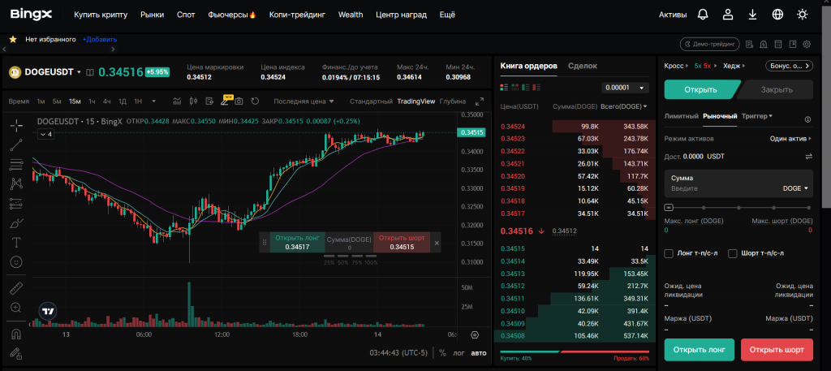
Task: Toggle лог logarithmic scale
Action: coord(459,353)
